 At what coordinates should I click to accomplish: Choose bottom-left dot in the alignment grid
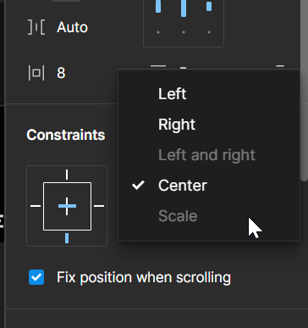tap(158, 32)
